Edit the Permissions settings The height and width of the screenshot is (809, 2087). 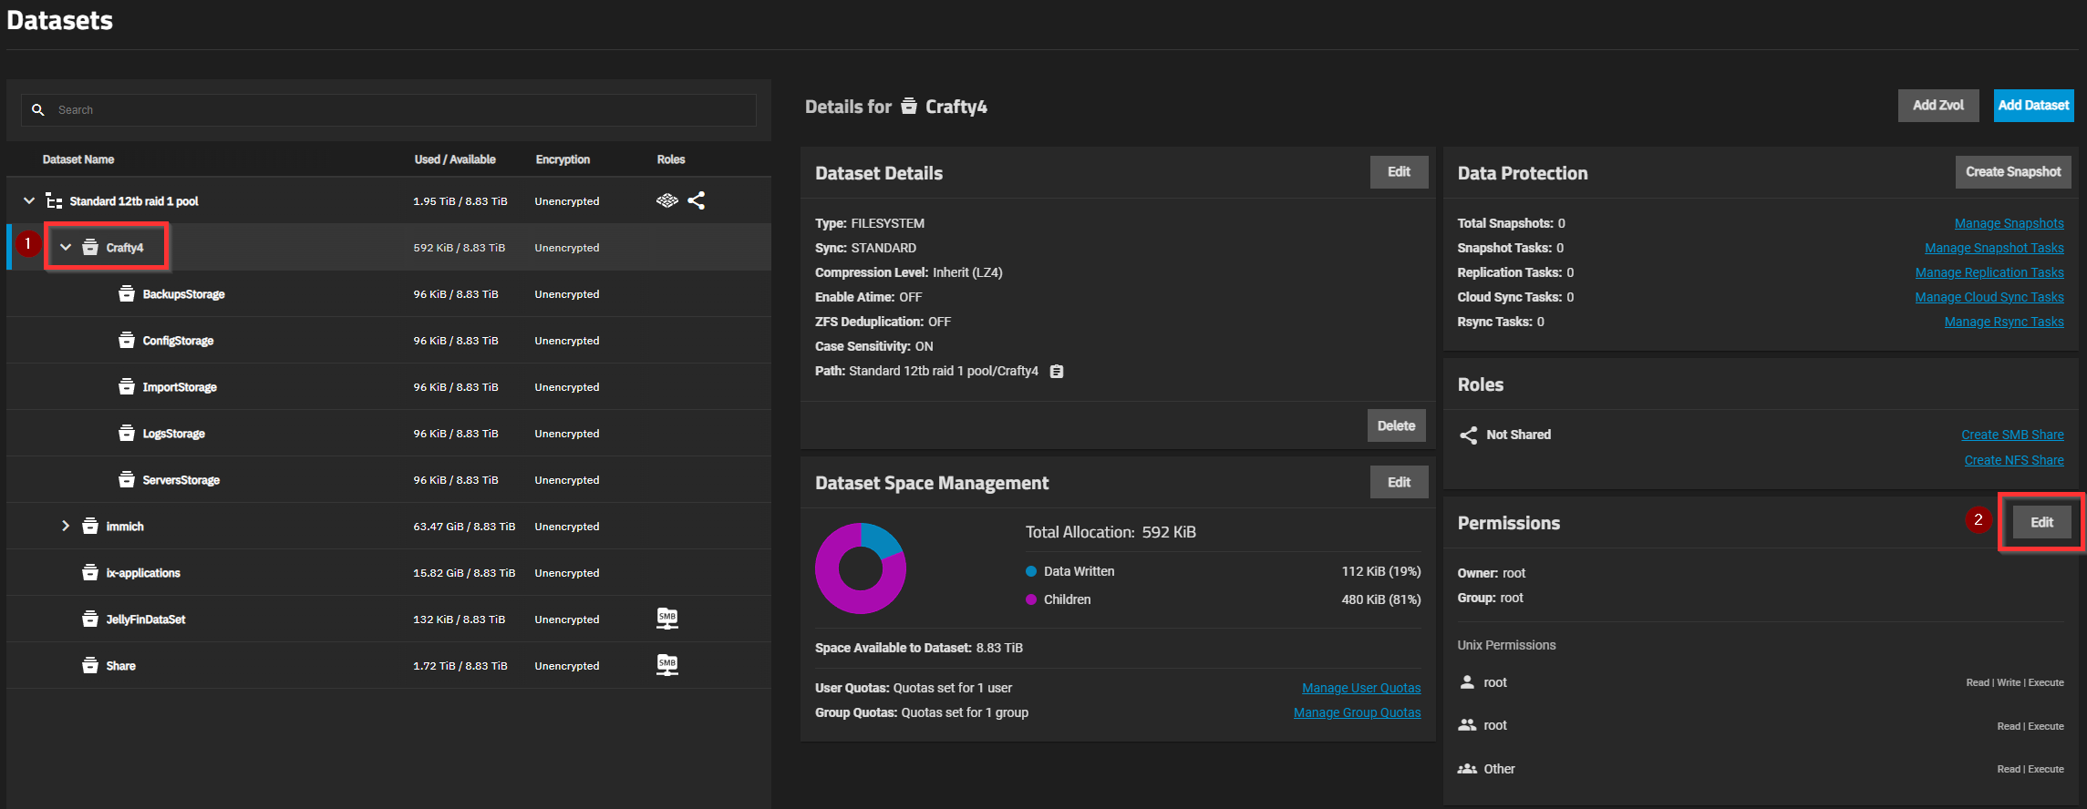coord(2041,523)
